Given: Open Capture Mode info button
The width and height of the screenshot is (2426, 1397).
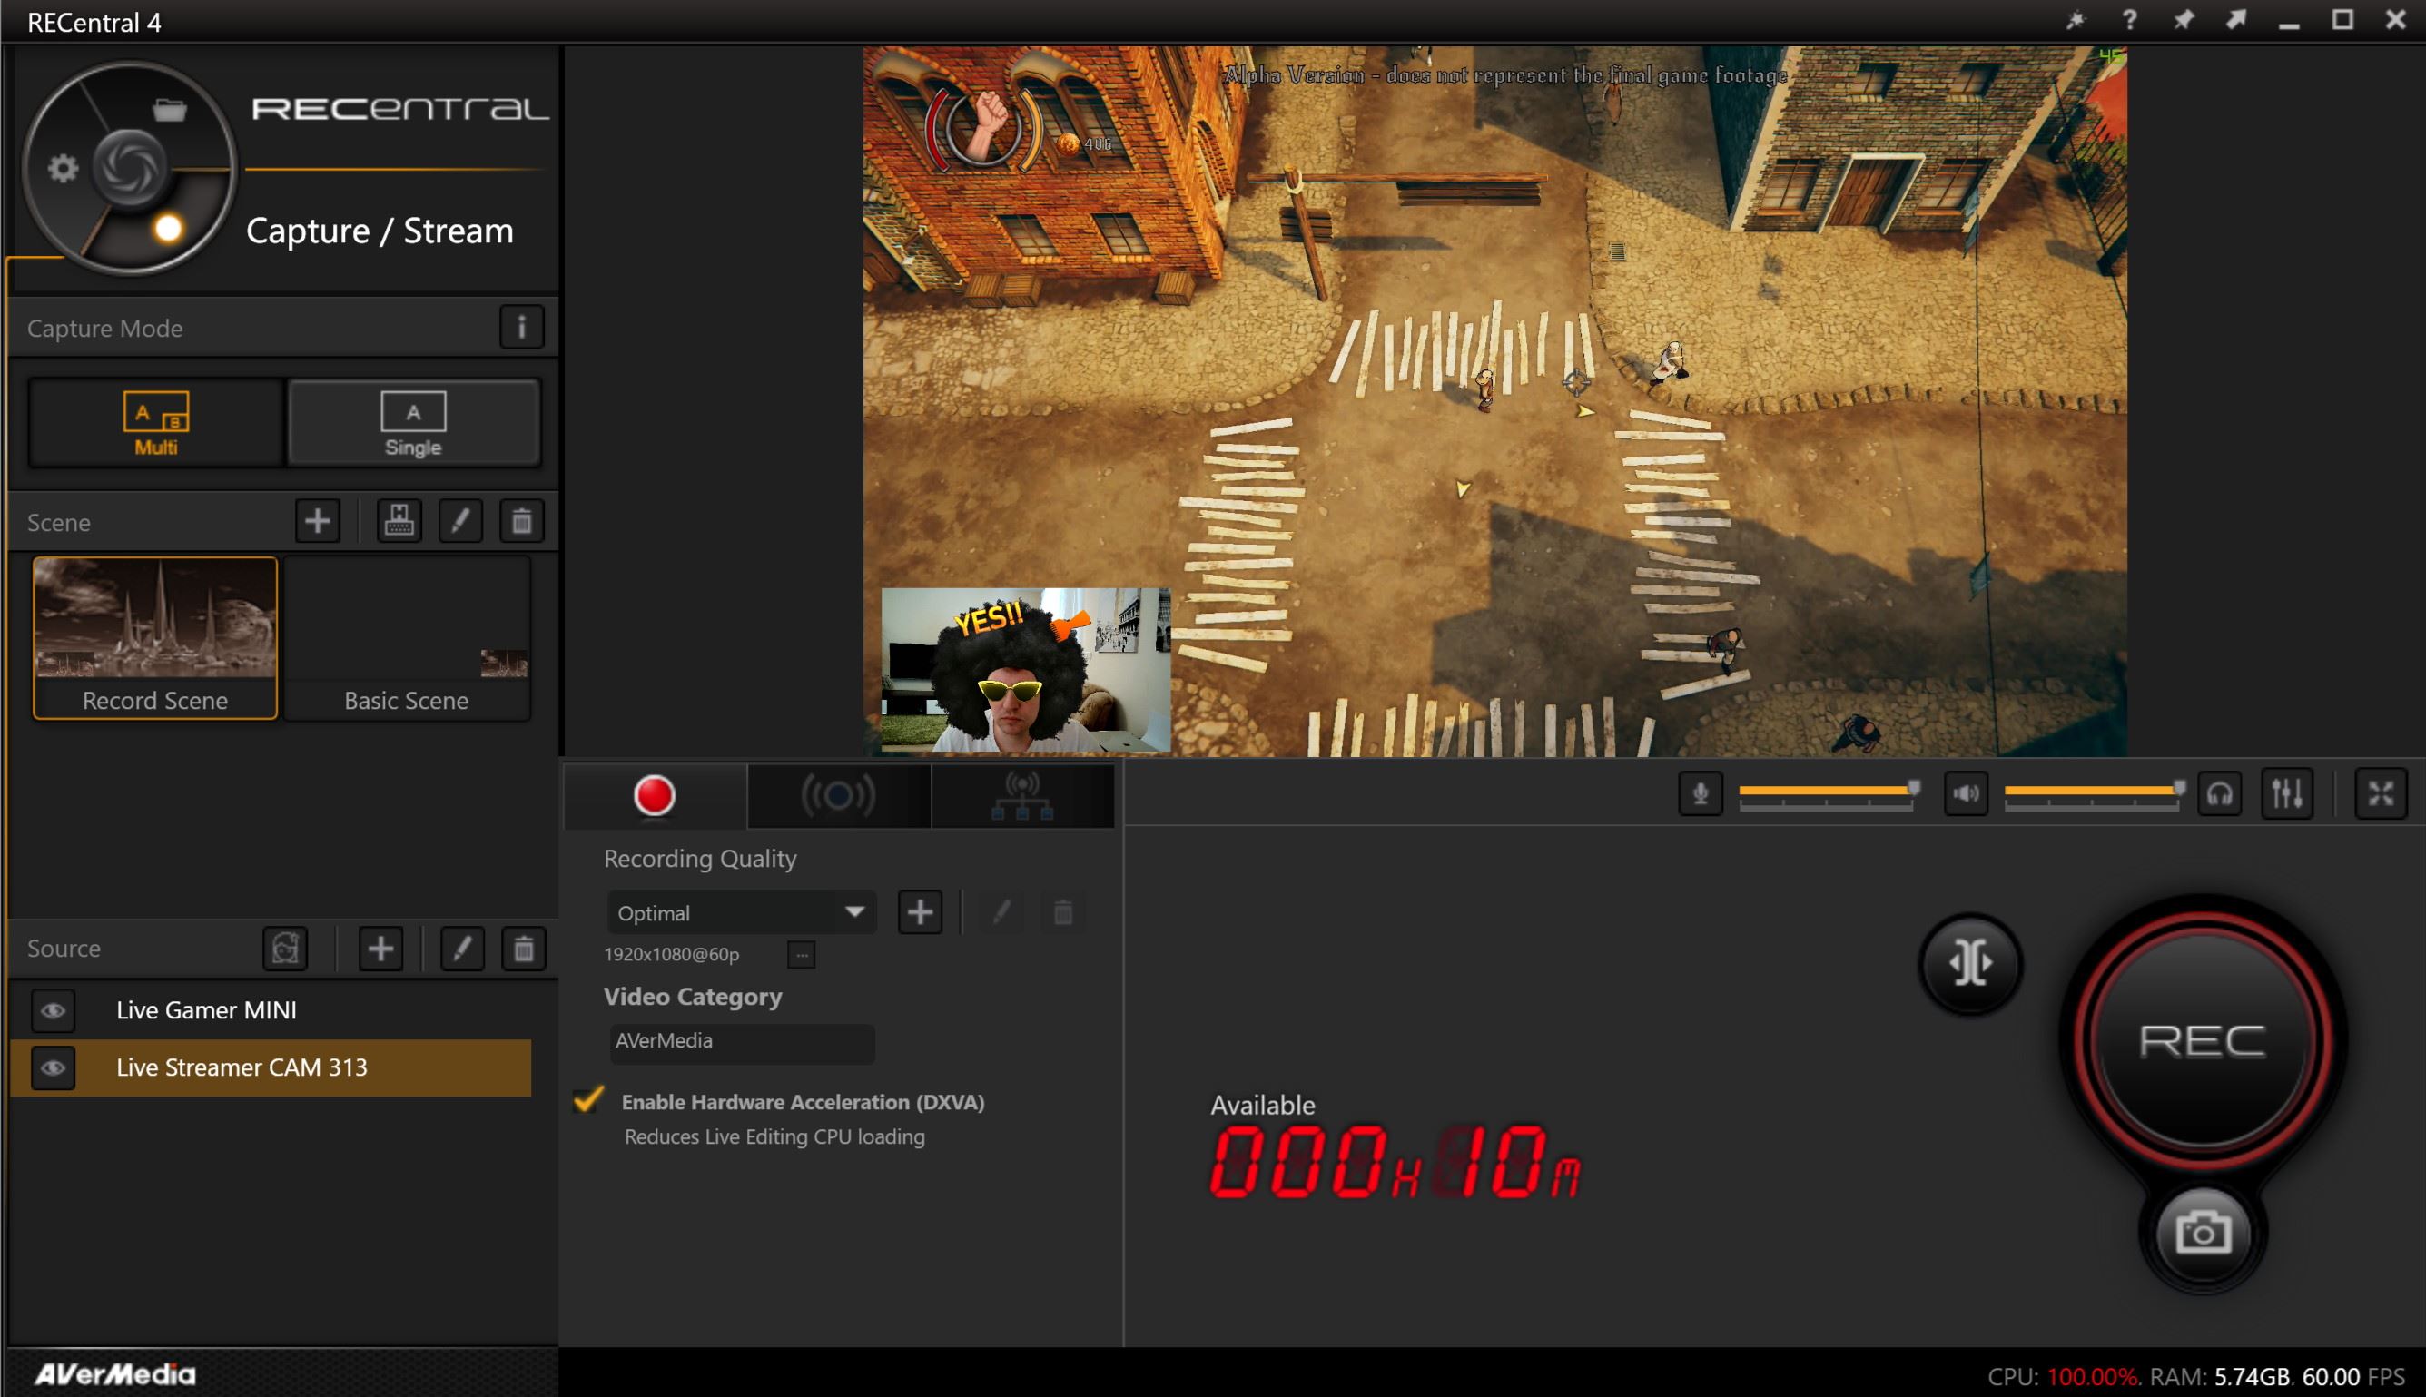Looking at the screenshot, I should tap(521, 327).
